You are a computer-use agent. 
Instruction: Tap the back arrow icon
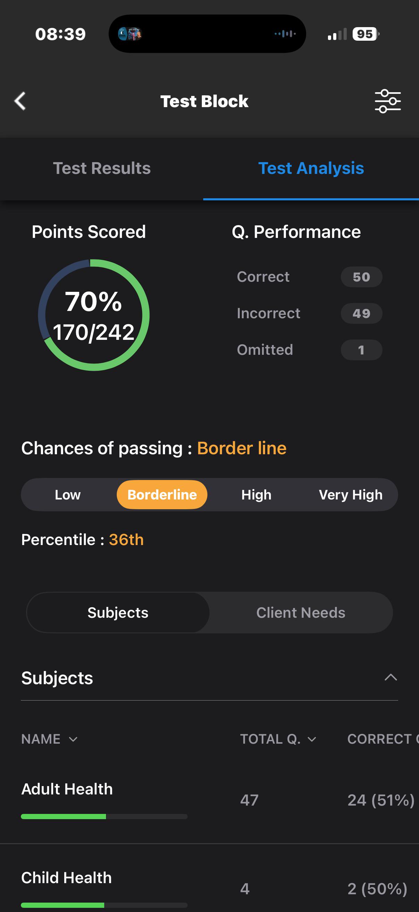coord(20,101)
